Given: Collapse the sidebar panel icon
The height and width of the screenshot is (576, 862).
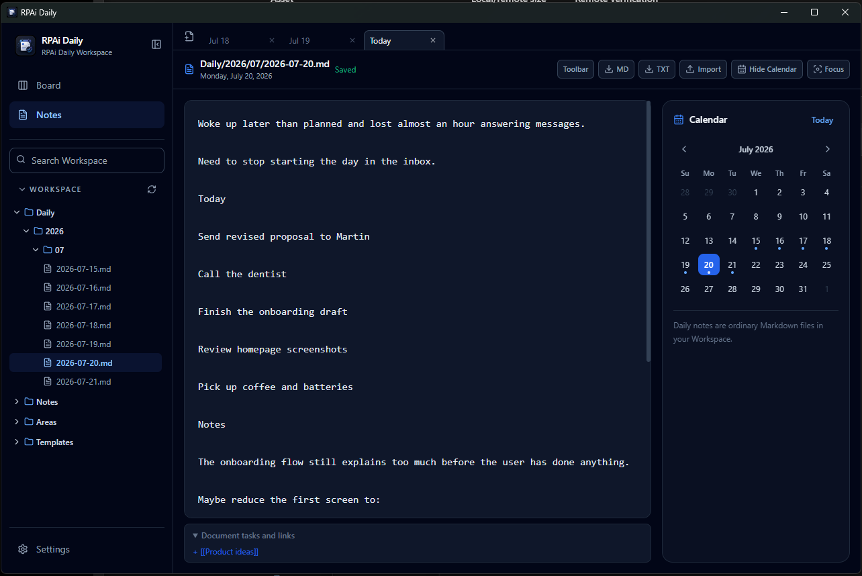Looking at the screenshot, I should 156,44.
